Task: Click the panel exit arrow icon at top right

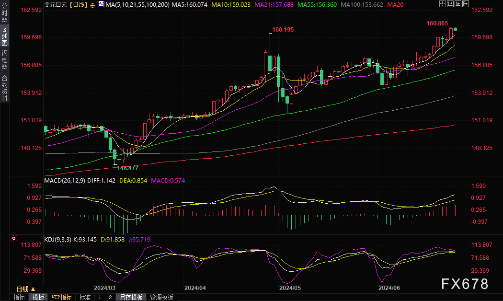Action: [x=466, y=4]
